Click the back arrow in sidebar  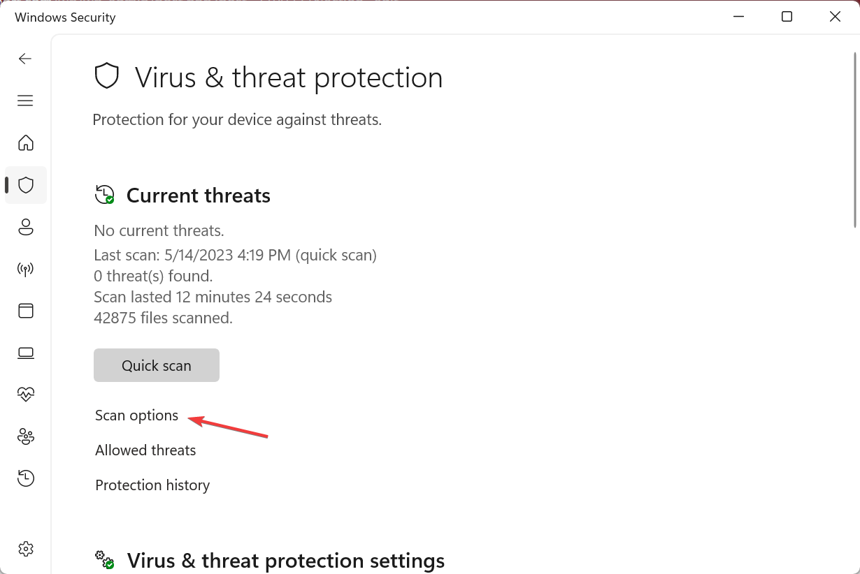[x=25, y=59]
